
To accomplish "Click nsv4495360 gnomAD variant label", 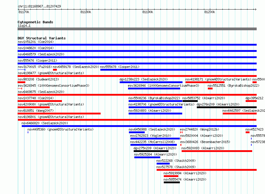I will pos(60,129).
